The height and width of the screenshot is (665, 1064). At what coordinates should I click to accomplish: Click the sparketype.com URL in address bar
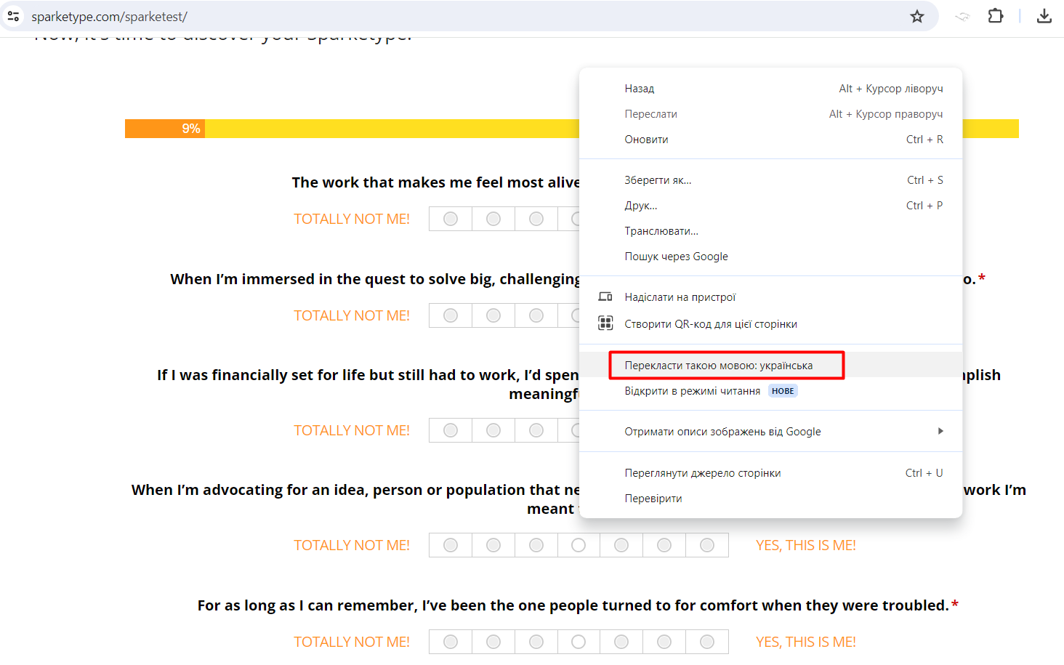(109, 16)
